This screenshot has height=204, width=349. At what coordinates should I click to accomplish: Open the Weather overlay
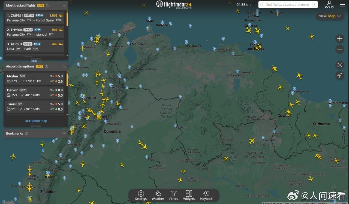[158, 195]
